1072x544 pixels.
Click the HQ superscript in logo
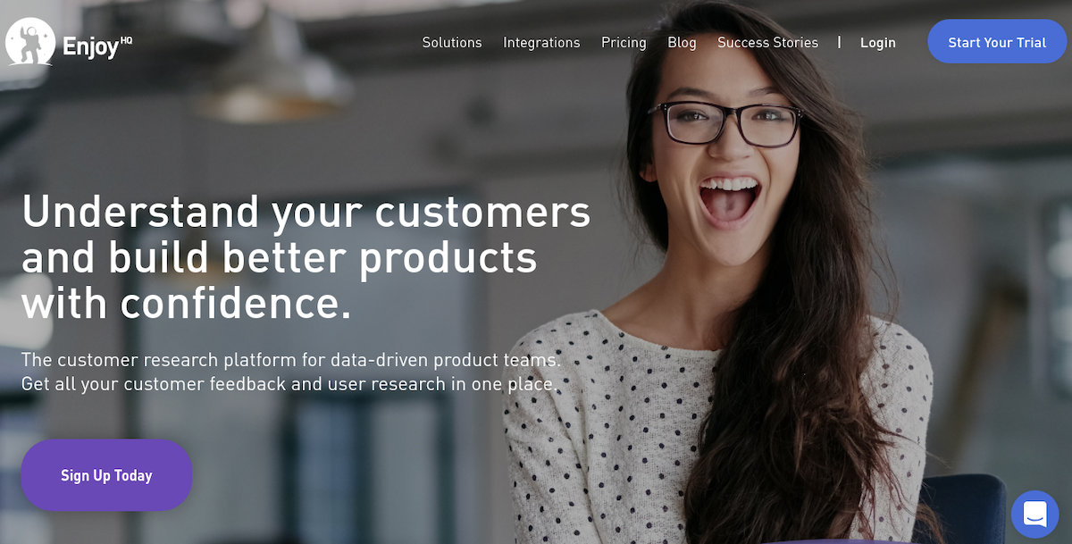point(126,39)
